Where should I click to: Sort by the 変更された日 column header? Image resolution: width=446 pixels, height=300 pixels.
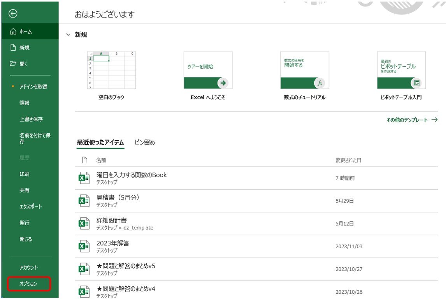click(x=348, y=160)
